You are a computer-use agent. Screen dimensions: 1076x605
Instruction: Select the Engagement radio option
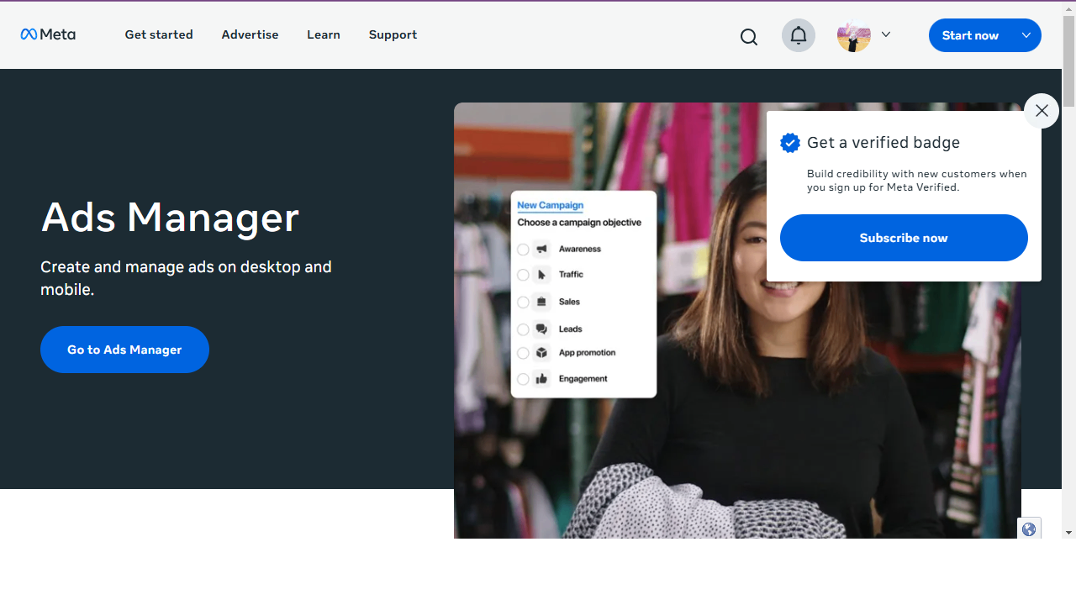[523, 379]
